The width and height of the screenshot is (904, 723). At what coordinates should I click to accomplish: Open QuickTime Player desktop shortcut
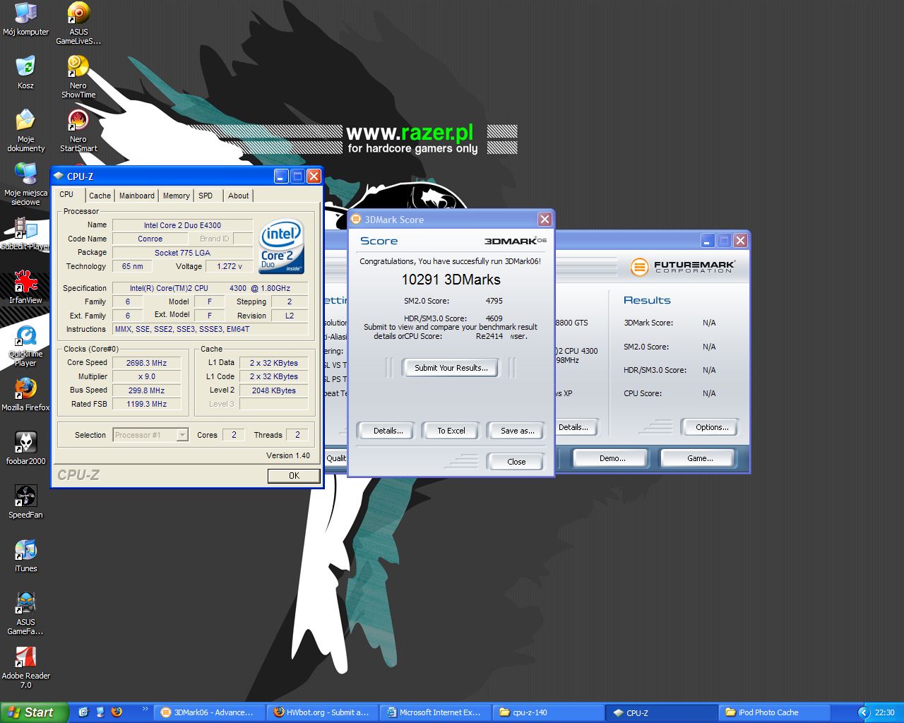[25, 346]
